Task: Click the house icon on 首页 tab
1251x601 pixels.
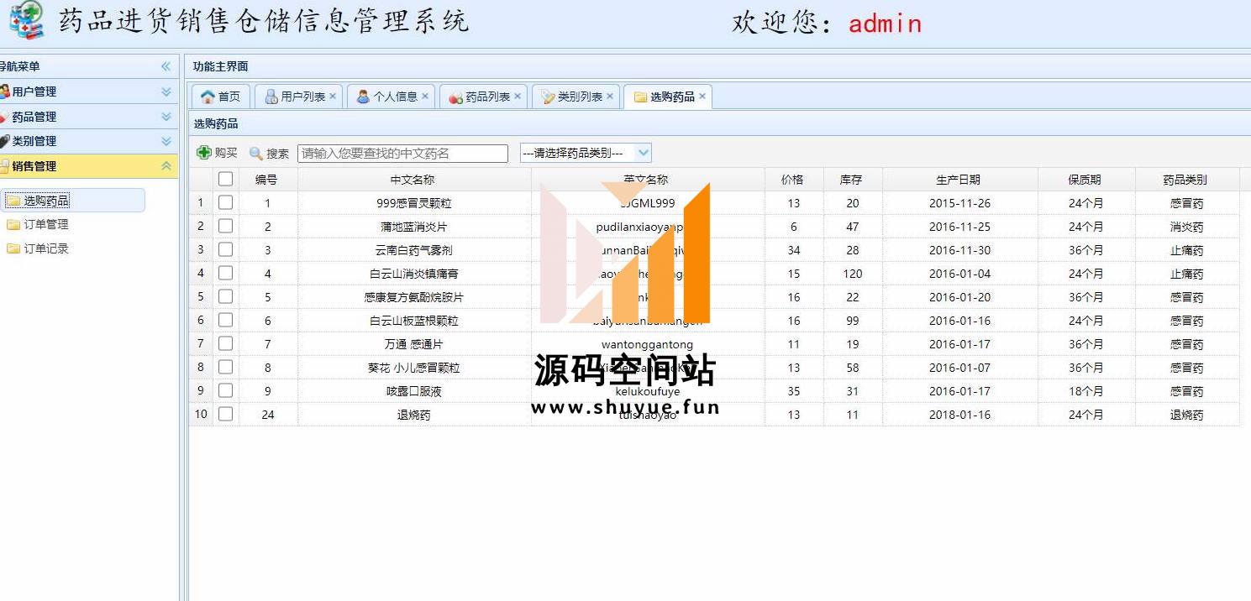Action: click(208, 97)
